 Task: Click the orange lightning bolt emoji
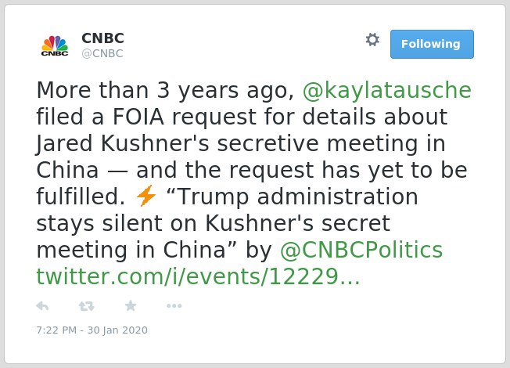[146, 196]
